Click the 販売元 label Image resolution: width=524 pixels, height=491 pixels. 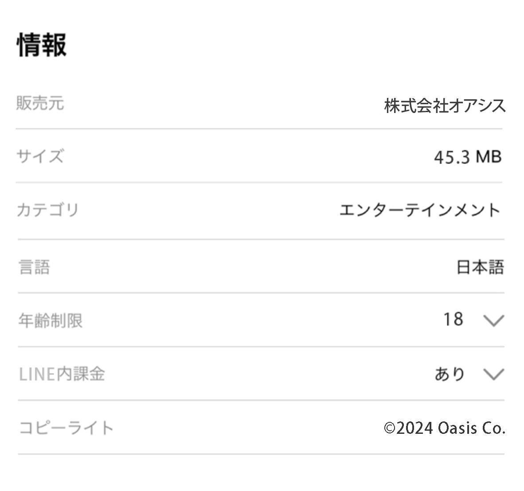click(40, 103)
